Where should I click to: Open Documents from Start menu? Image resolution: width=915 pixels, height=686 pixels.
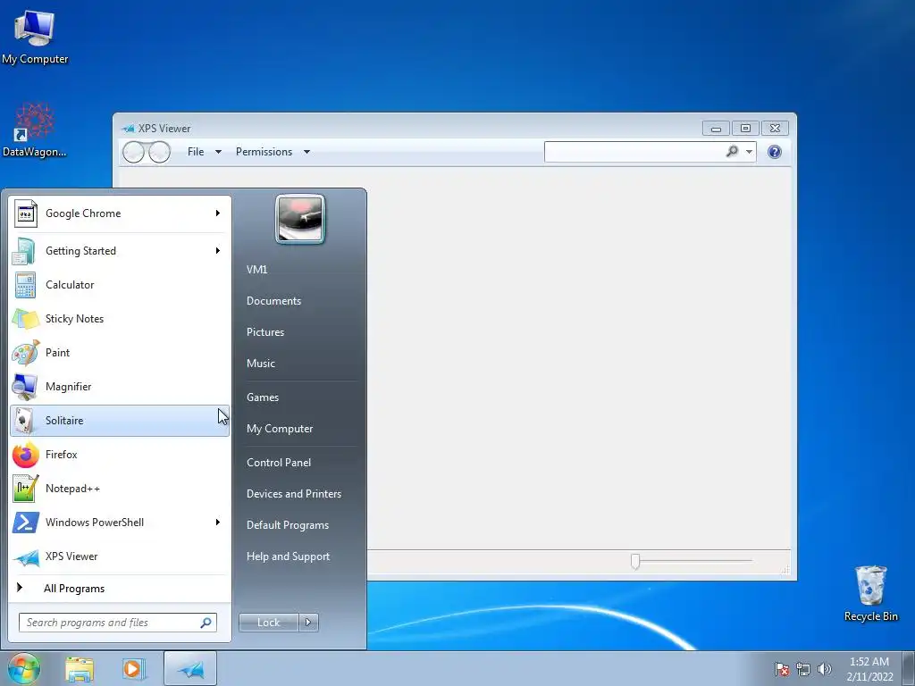click(x=273, y=301)
